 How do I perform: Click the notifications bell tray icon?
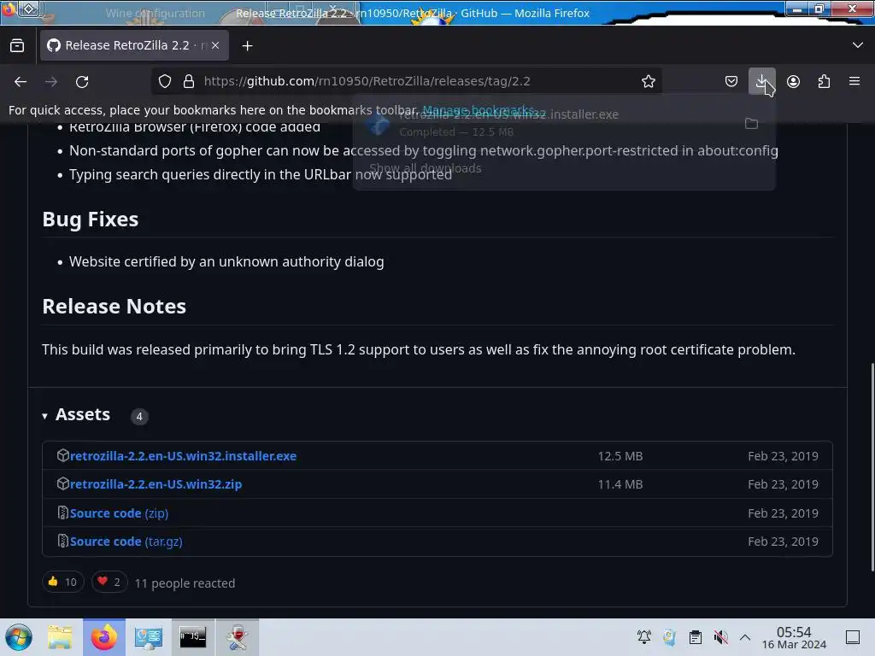click(644, 637)
